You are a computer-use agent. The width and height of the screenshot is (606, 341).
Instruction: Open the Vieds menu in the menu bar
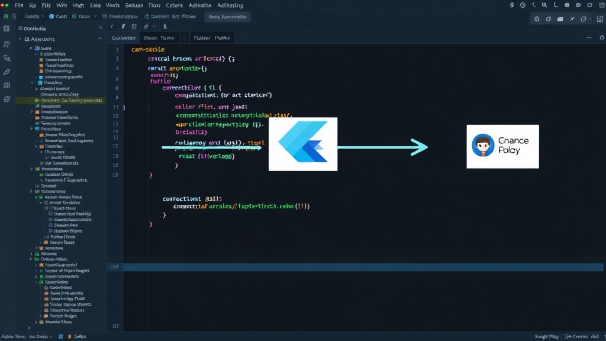pyautogui.click(x=112, y=5)
